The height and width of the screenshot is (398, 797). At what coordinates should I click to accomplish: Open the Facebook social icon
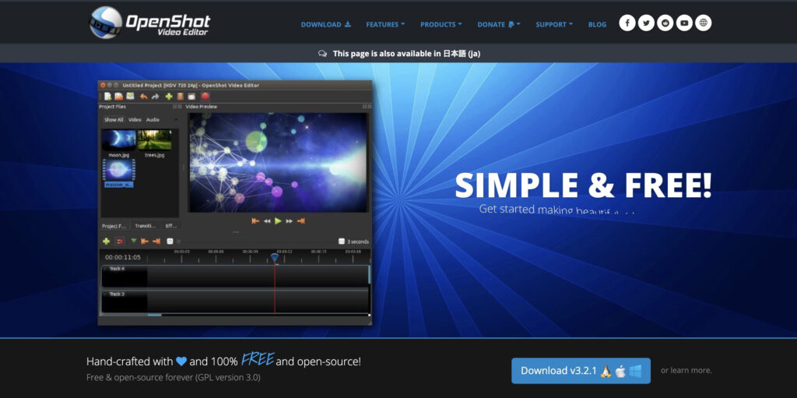pyautogui.click(x=627, y=23)
